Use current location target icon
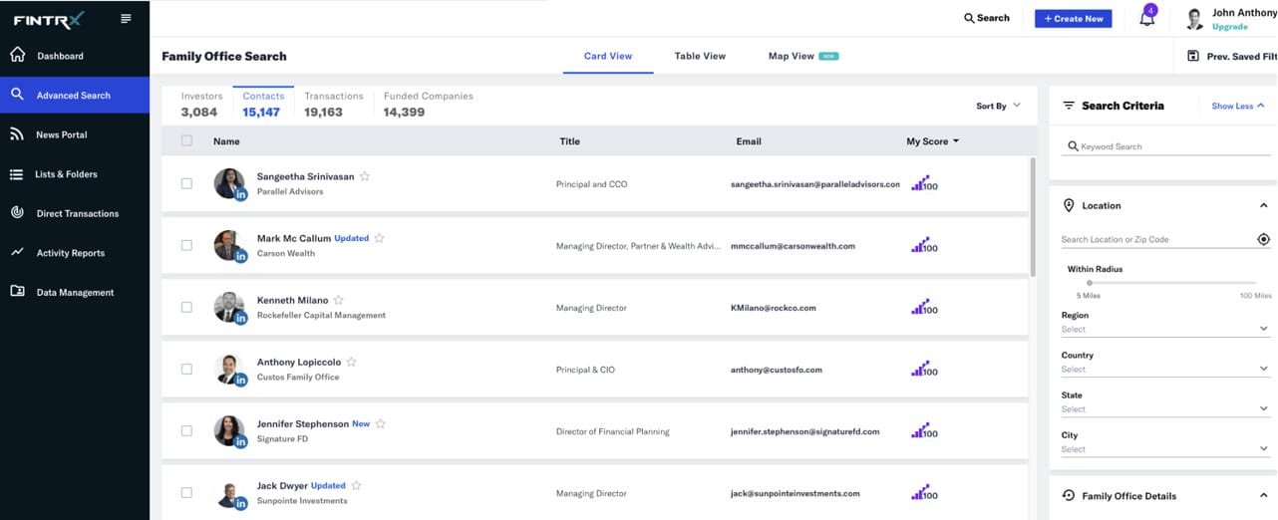The width and height of the screenshot is (1278, 520). [x=1263, y=239]
